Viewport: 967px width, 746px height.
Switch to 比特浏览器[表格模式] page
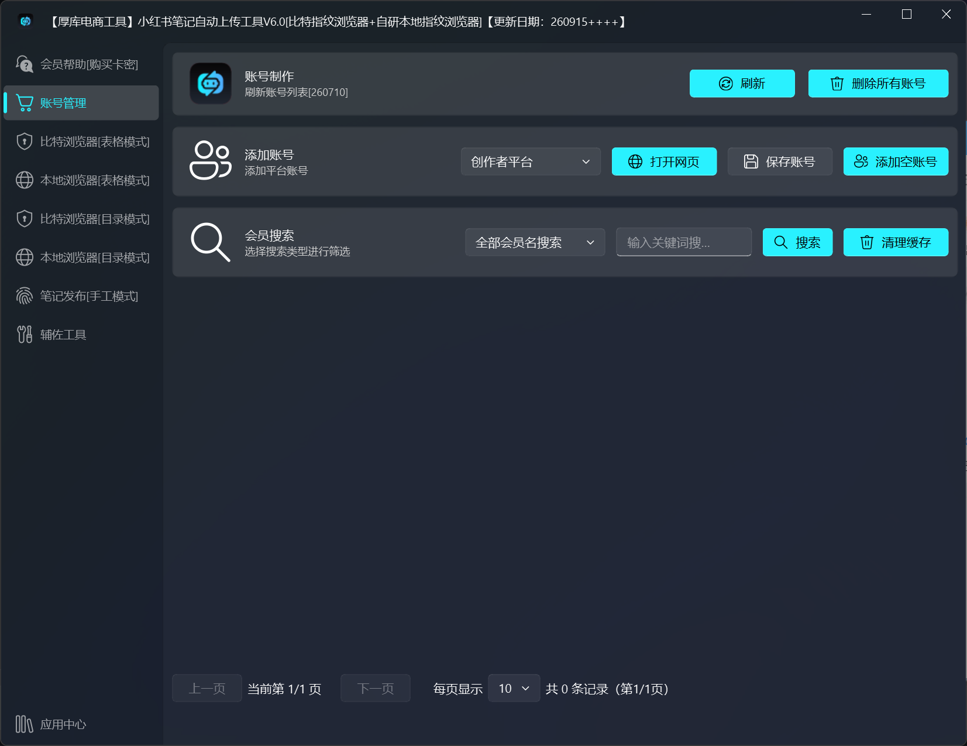tap(81, 142)
